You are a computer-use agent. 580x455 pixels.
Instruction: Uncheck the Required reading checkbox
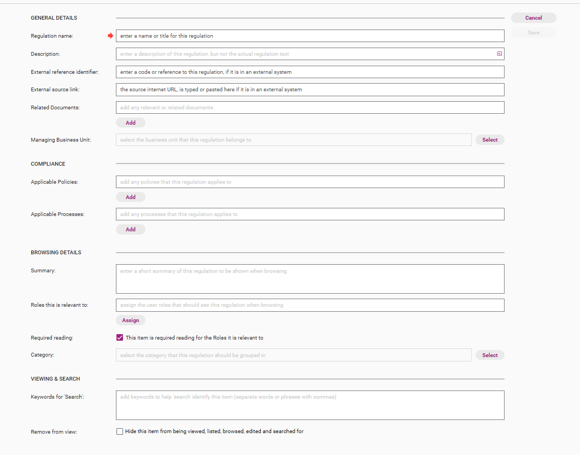pyautogui.click(x=120, y=338)
